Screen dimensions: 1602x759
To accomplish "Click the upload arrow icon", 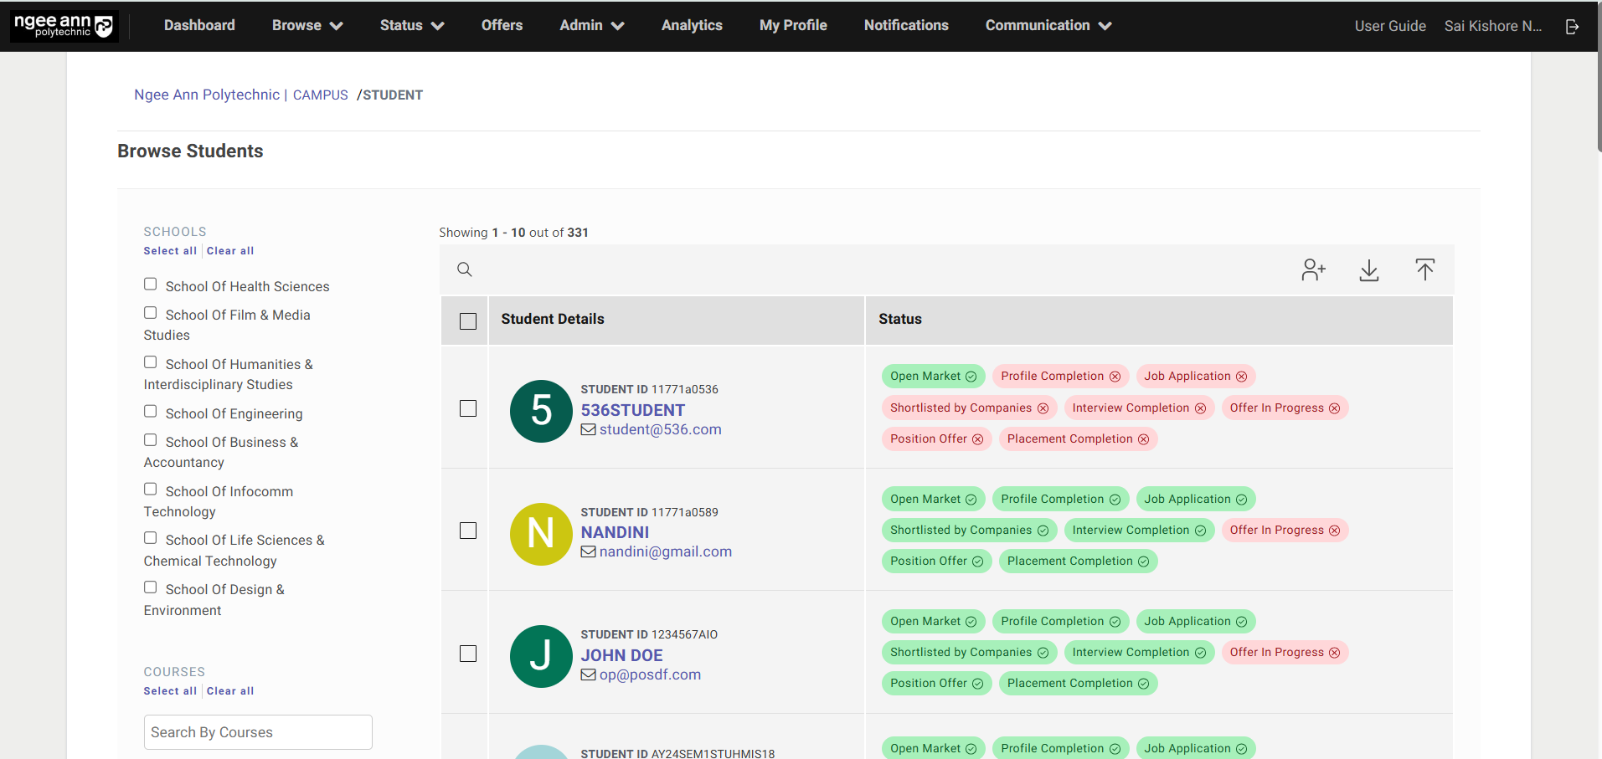I will point(1424,269).
